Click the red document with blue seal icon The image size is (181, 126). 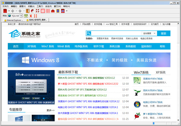tap(63, 11)
